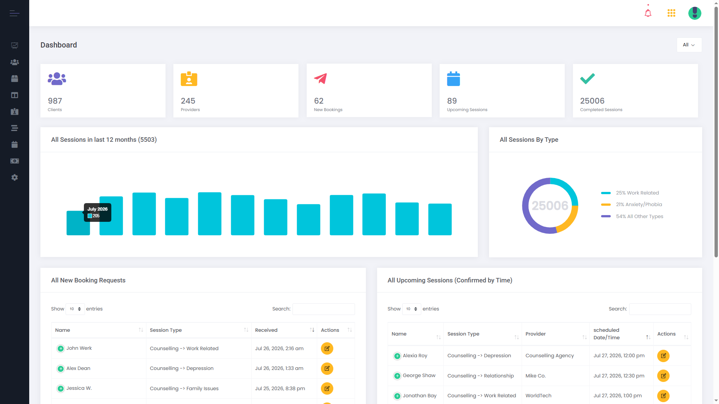Toggle Work Related legend item

(630, 193)
